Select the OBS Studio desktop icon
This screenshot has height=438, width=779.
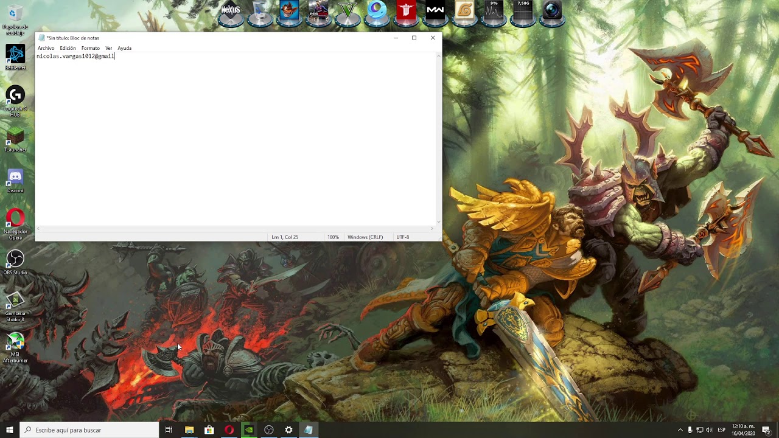[x=15, y=263]
